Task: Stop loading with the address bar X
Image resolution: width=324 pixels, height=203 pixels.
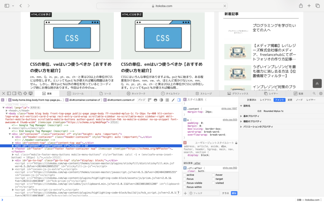Action: point(225,6)
